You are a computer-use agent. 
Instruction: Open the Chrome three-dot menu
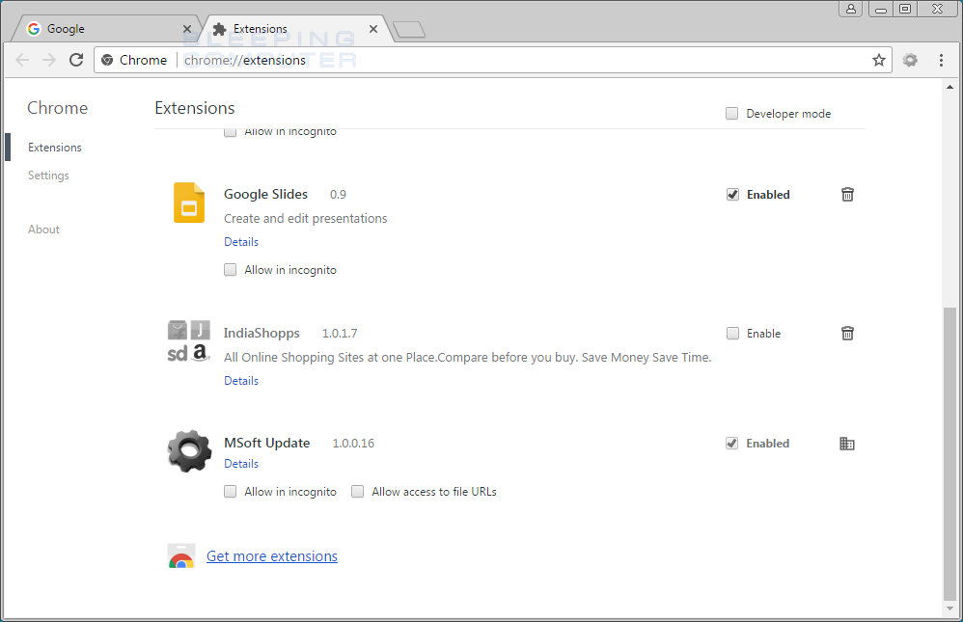941,60
